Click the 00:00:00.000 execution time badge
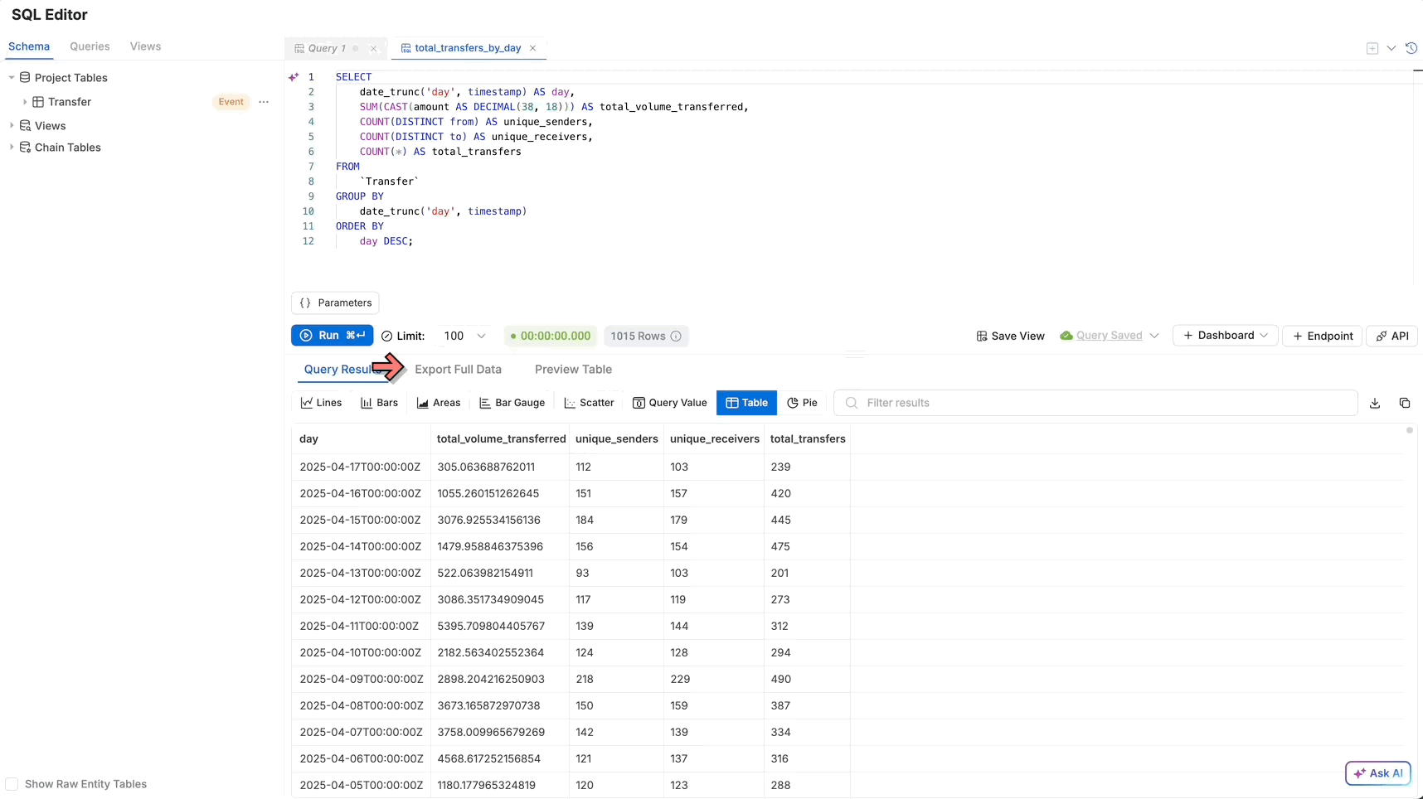 [x=550, y=336]
